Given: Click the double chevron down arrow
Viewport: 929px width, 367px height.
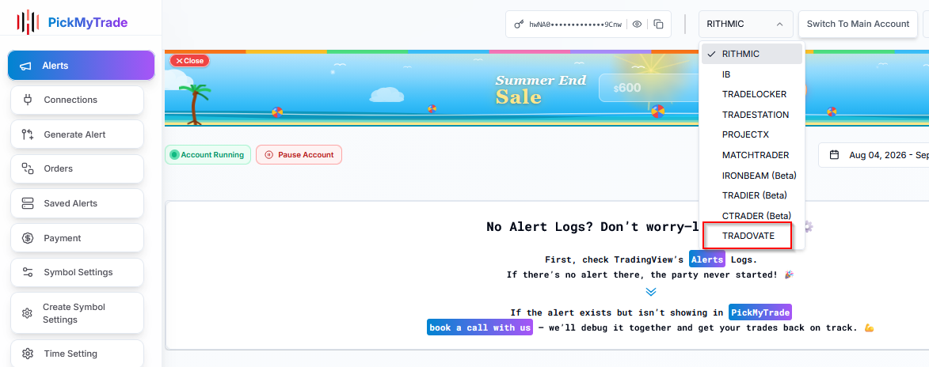Looking at the screenshot, I should click(x=651, y=292).
